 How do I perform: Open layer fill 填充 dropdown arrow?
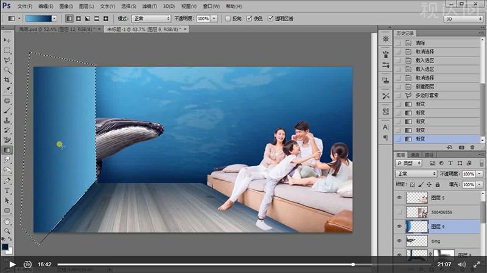480,184
